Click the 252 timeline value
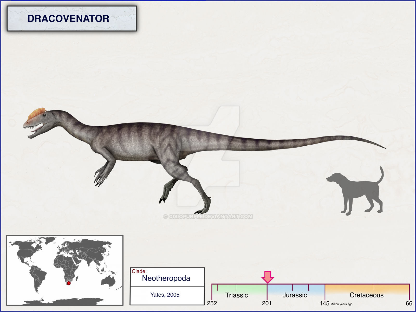Viewport: 416px width, 312px height. pos(212,303)
